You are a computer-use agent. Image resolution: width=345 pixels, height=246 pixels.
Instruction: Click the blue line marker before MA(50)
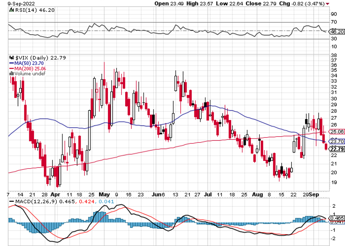point(11,63)
